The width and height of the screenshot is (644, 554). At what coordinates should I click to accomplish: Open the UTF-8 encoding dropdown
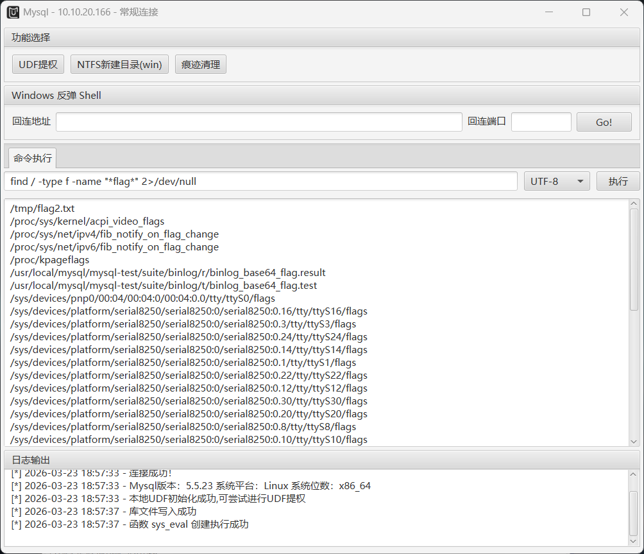[x=557, y=181]
